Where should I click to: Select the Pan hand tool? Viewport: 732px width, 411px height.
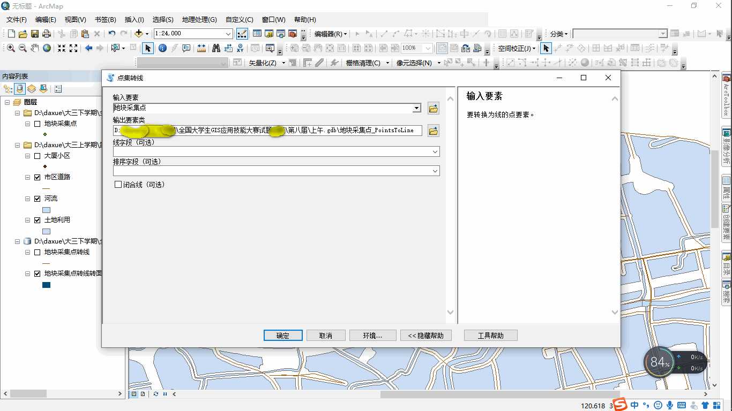[35, 48]
